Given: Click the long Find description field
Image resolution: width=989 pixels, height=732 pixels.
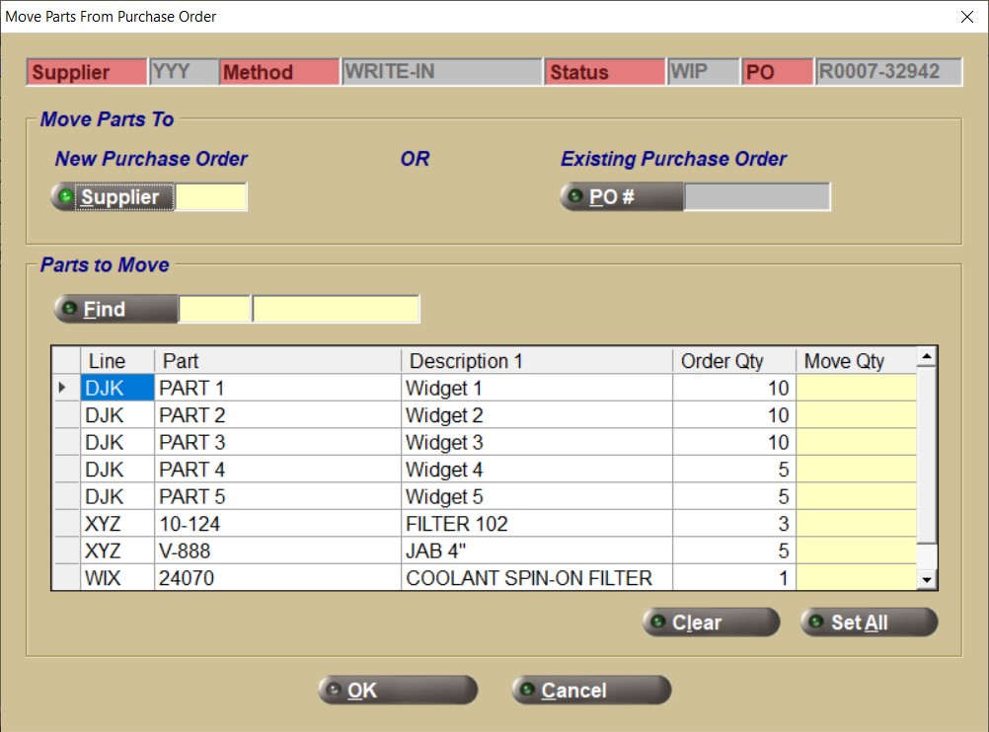Looking at the screenshot, I should pos(336,309).
